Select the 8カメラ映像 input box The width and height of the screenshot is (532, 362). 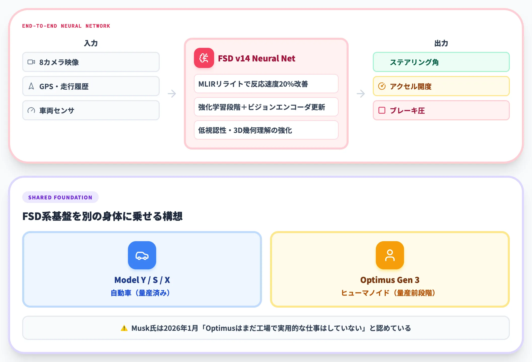(91, 62)
